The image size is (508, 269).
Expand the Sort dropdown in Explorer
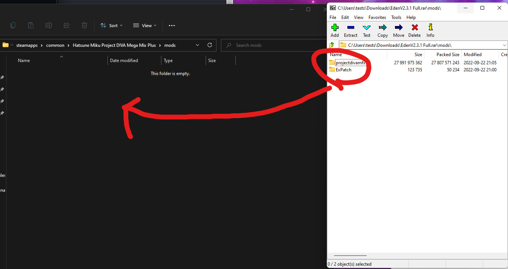111,25
